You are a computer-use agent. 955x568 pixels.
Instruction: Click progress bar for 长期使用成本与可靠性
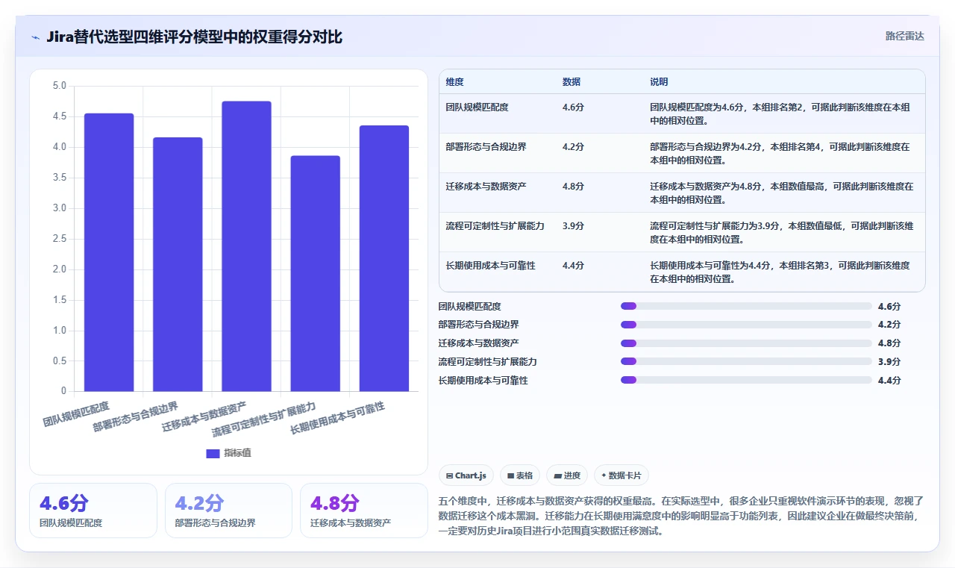746,380
